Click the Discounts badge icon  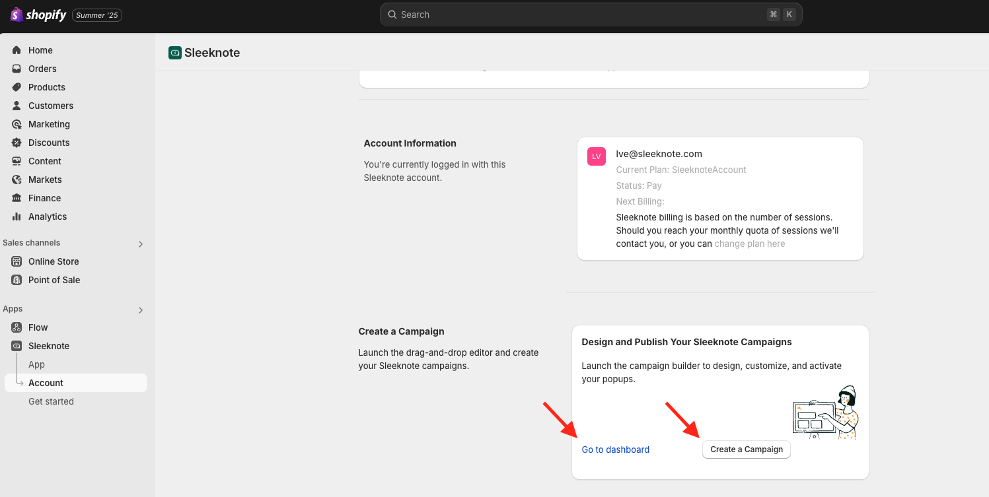tap(17, 143)
